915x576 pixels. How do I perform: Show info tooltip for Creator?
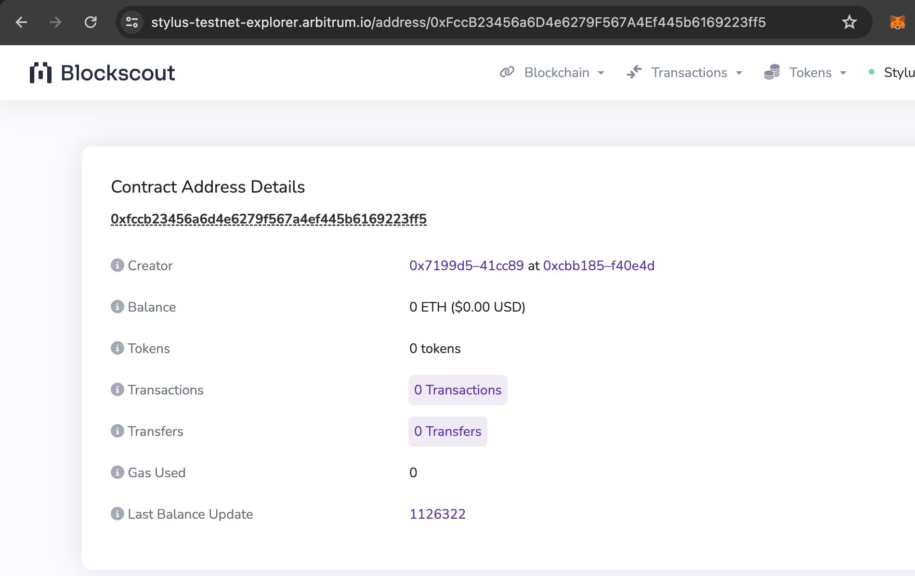point(117,265)
